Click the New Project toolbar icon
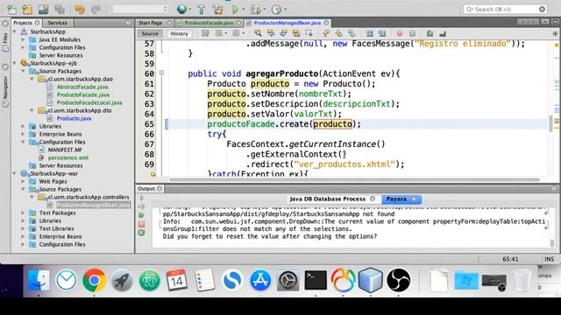The width and height of the screenshot is (561, 315). [x=27, y=10]
